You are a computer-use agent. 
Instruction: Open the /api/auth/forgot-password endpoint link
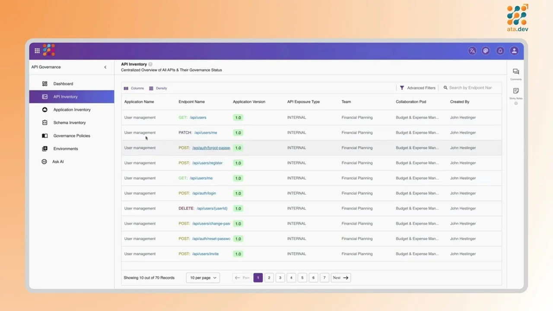tap(211, 148)
